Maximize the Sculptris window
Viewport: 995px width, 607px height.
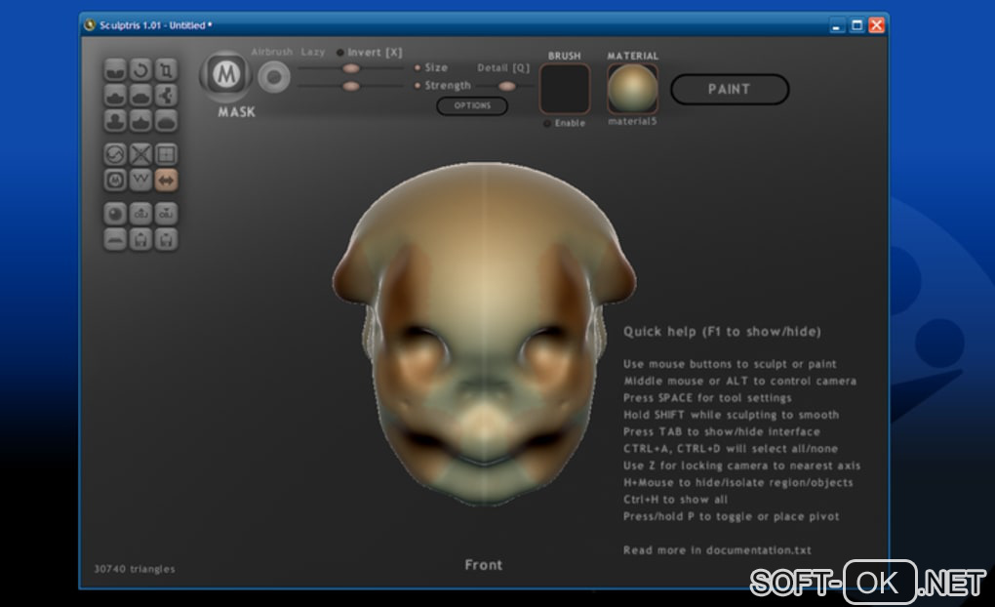[856, 25]
